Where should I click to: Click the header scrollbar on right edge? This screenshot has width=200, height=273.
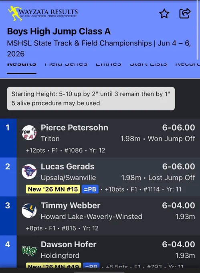click(x=197, y=30)
